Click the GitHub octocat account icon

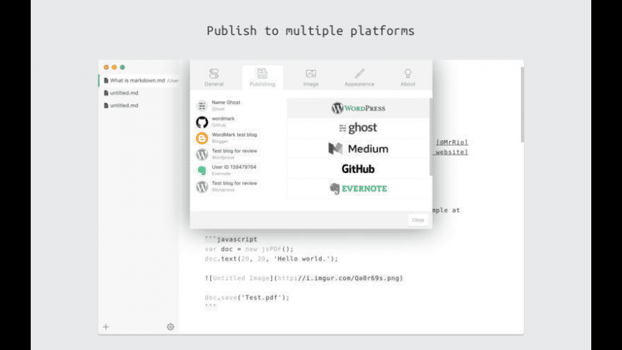(x=202, y=122)
